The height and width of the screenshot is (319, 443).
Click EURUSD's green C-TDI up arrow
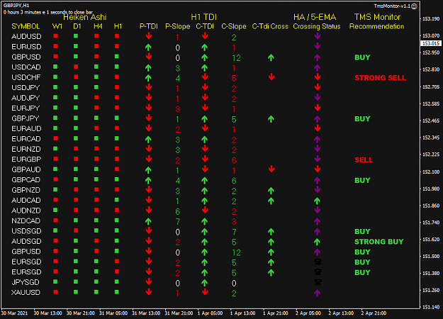(x=205, y=47)
